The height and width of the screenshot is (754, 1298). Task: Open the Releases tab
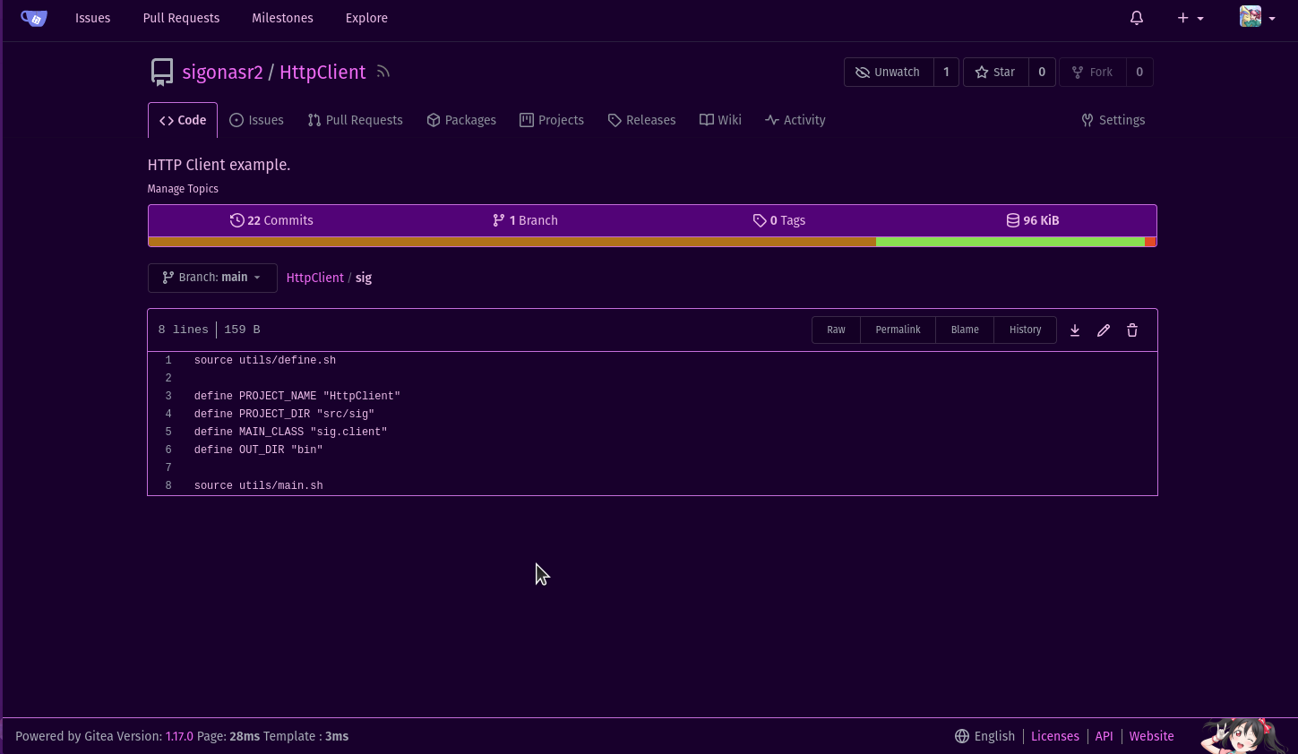point(642,120)
